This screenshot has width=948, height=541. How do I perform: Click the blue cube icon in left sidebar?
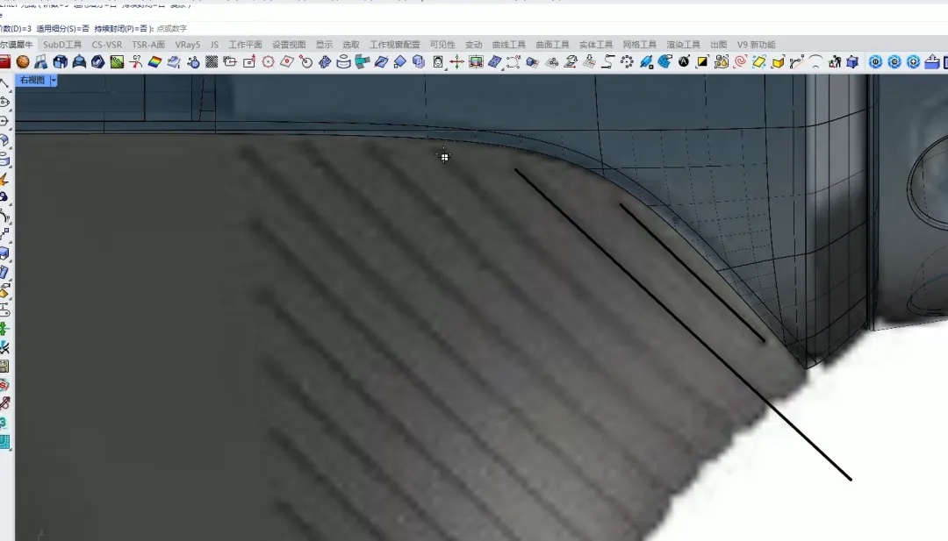[4, 253]
